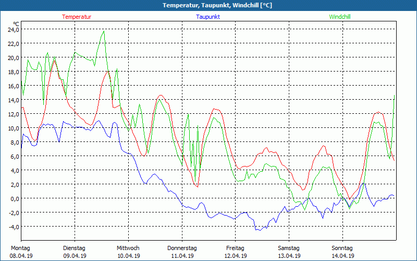Click the '12.04.19' date label
Image resolution: width=417 pixels, height=261 pixels.
click(x=236, y=256)
